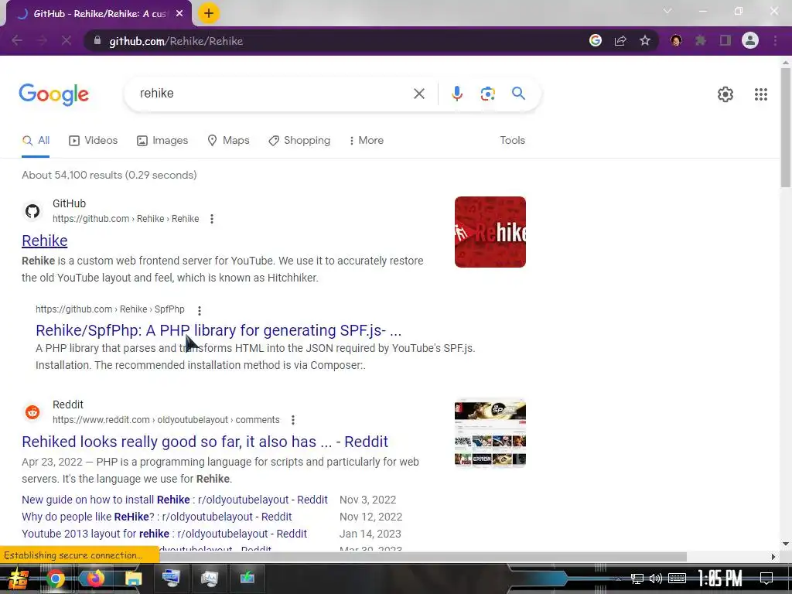This screenshot has width=792, height=594.
Task: Clear the search box text
Action: point(418,94)
